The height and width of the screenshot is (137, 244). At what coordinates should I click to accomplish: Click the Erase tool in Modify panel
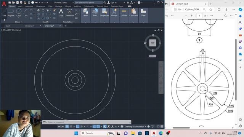[x=54, y=10]
